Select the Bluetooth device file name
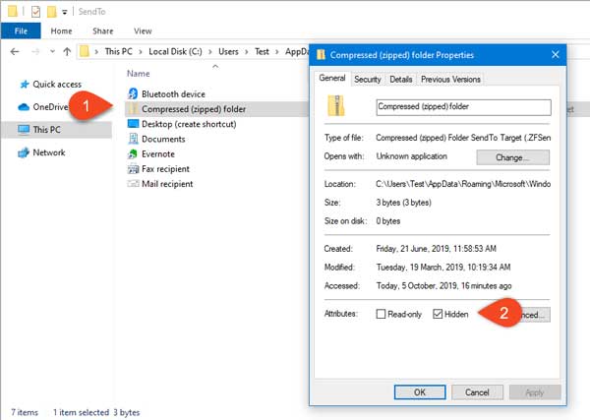This screenshot has width=590, height=420. tap(173, 94)
